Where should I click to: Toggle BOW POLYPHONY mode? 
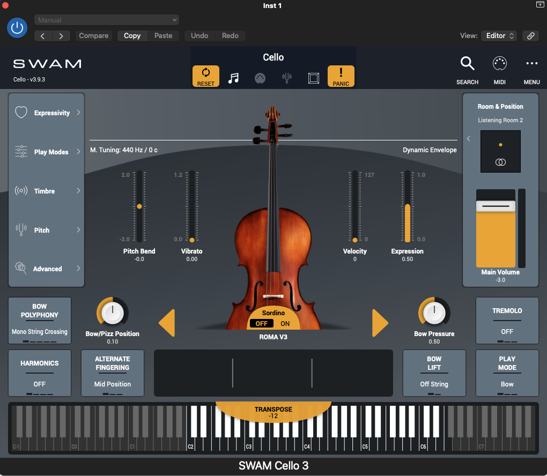click(x=40, y=321)
